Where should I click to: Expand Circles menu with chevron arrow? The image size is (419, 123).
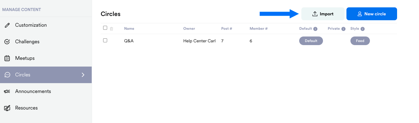(x=83, y=75)
